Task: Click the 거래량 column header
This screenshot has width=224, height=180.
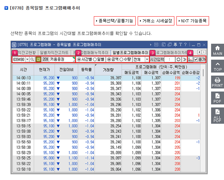Action: [x=108, y=69]
